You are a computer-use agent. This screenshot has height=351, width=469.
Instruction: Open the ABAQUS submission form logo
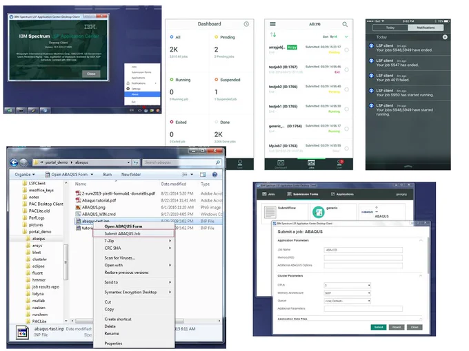[x=367, y=212]
